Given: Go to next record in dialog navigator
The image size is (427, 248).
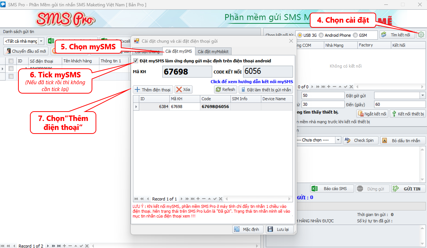Looking at the screenshot, I should [182, 199].
